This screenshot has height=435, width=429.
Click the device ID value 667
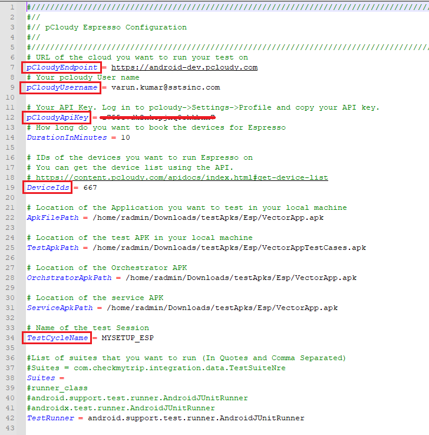90,187
